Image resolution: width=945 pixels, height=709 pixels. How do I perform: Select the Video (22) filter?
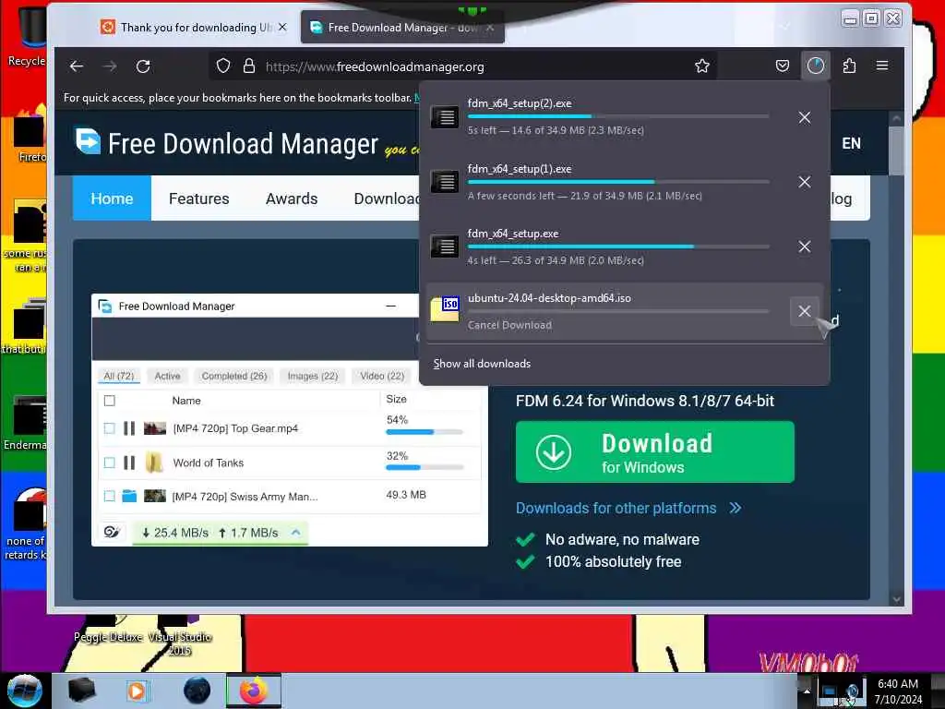click(382, 377)
